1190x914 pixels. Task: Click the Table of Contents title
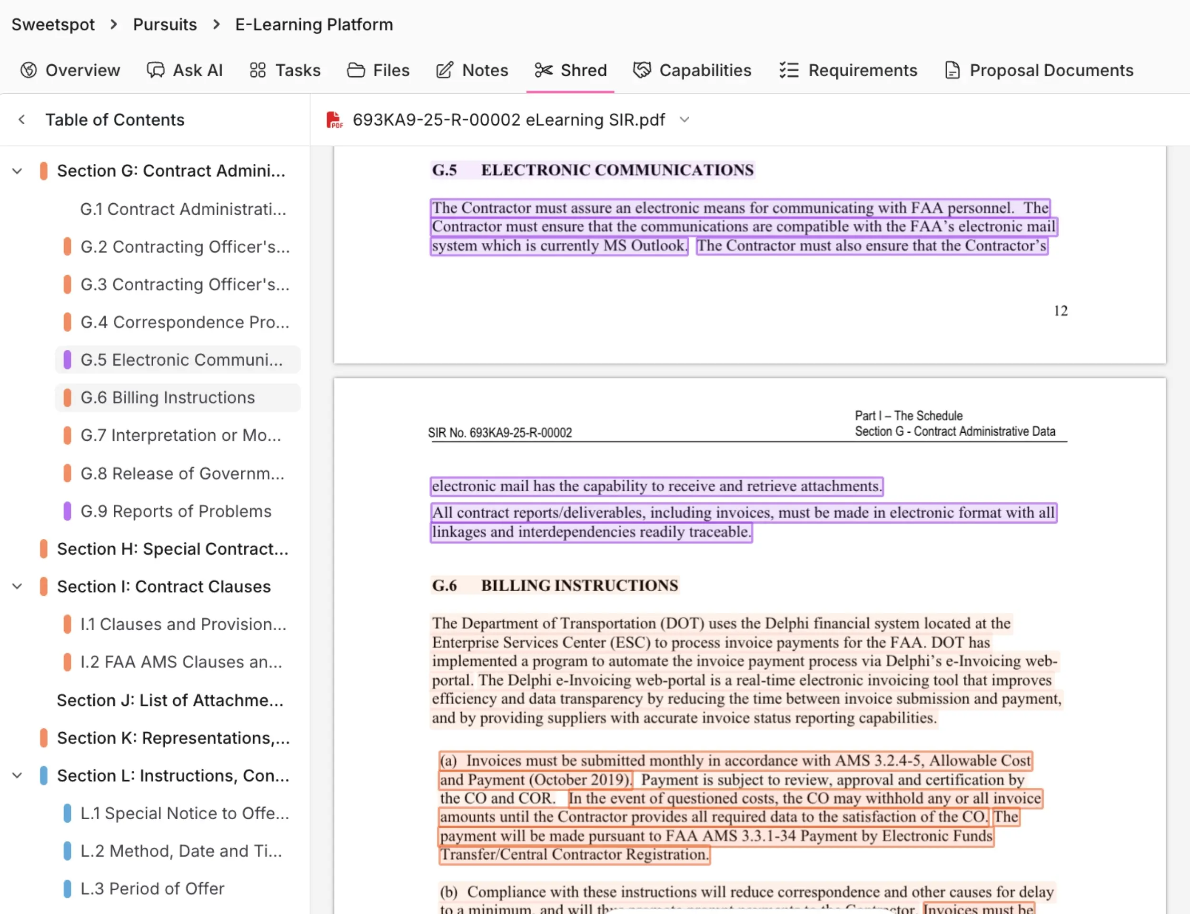(x=115, y=119)
